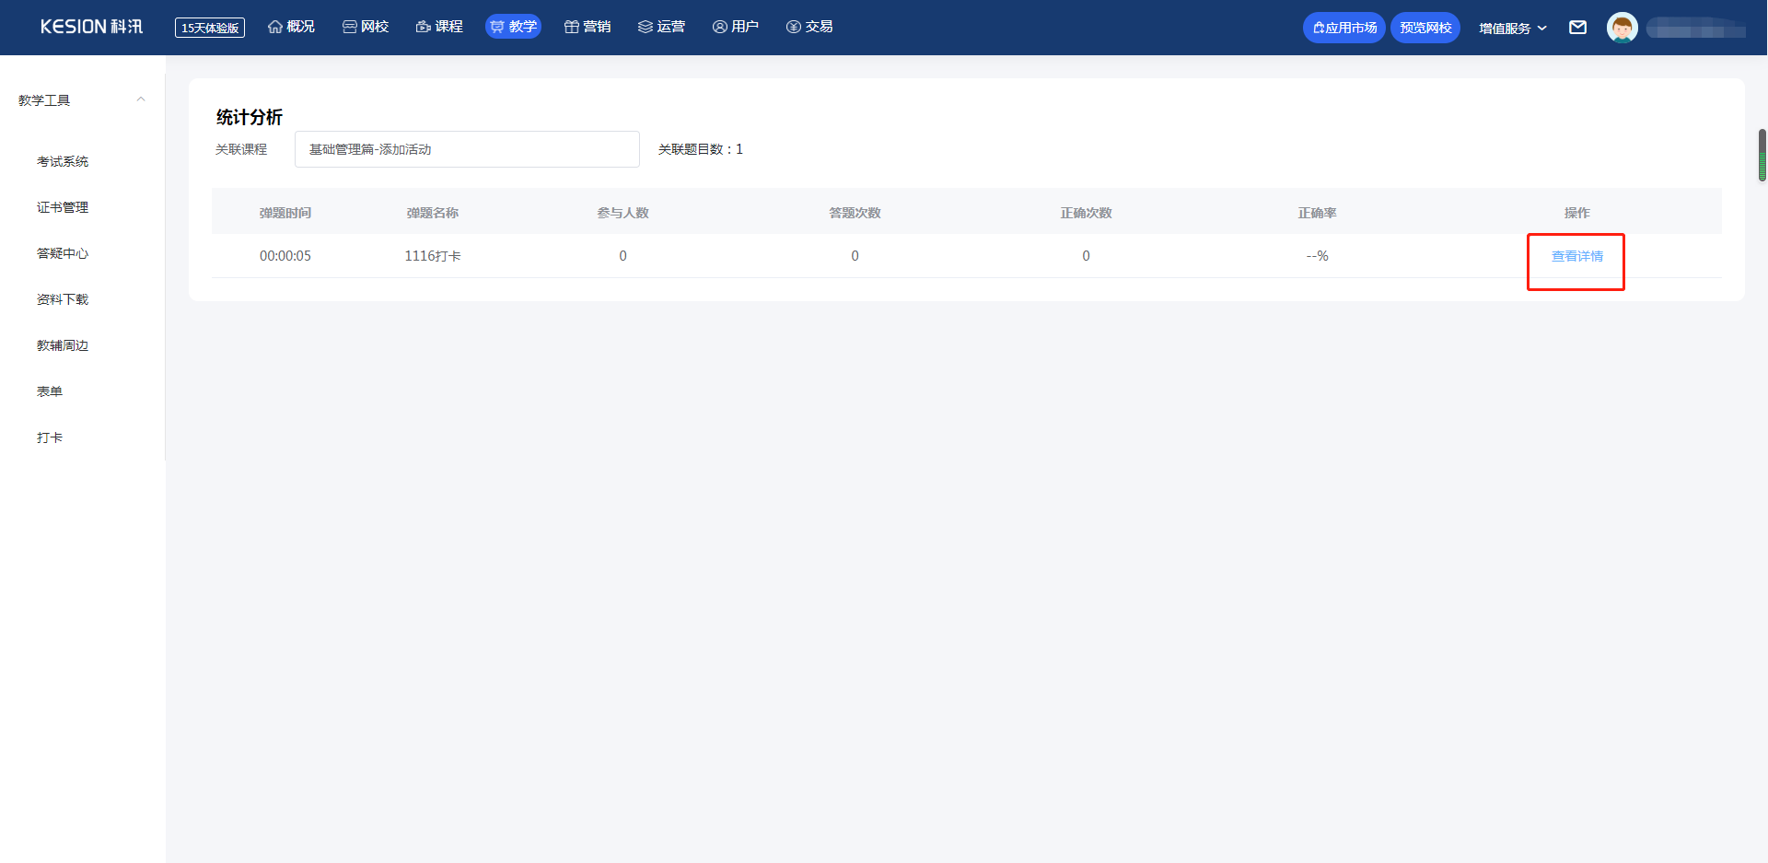Click 预览网校 preview button
The image size is (1768, 863).
click(x=1425, y=28)
